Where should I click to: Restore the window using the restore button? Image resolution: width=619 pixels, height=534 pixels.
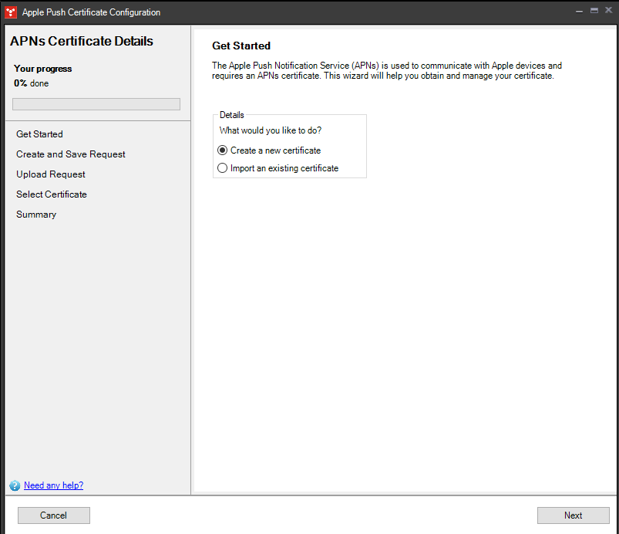point(592,11)
